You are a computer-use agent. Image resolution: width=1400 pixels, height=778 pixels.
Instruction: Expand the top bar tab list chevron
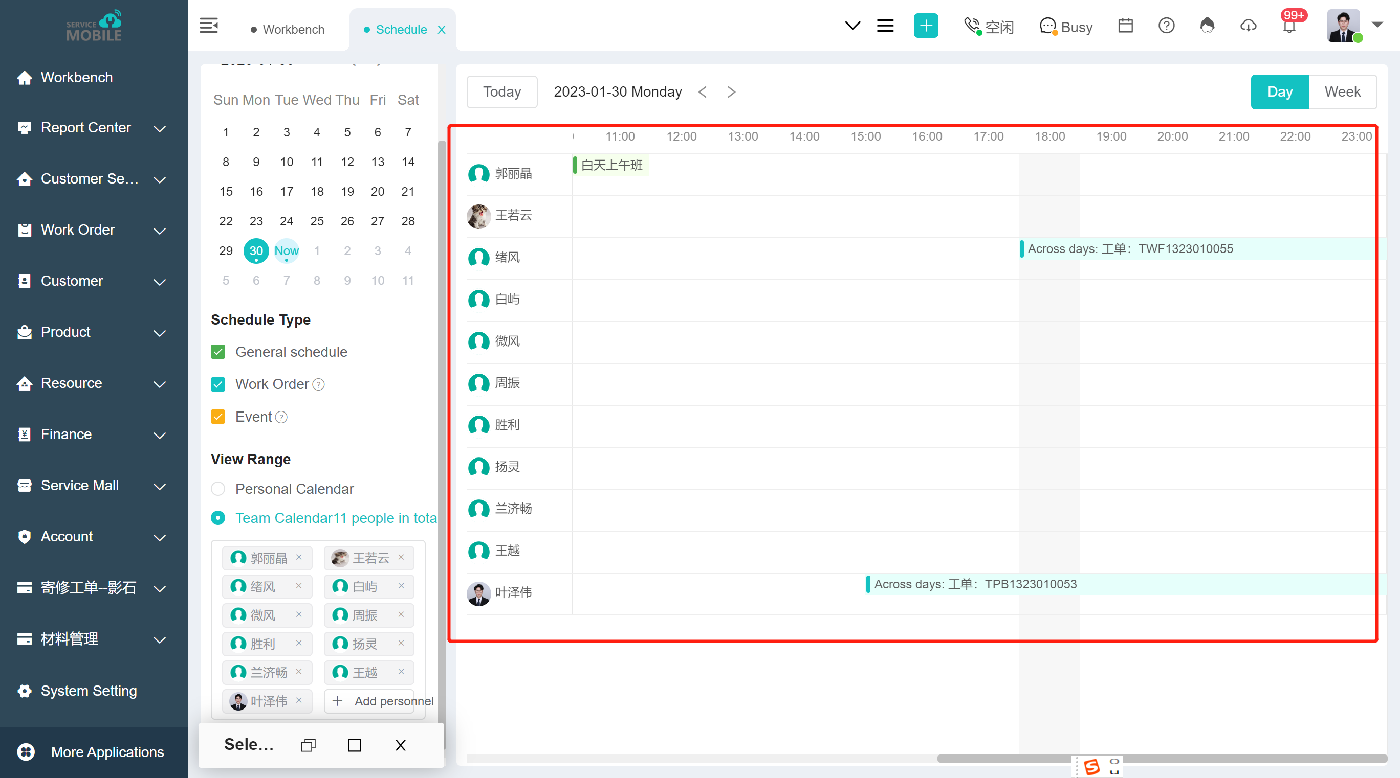(x=852, y=26)
